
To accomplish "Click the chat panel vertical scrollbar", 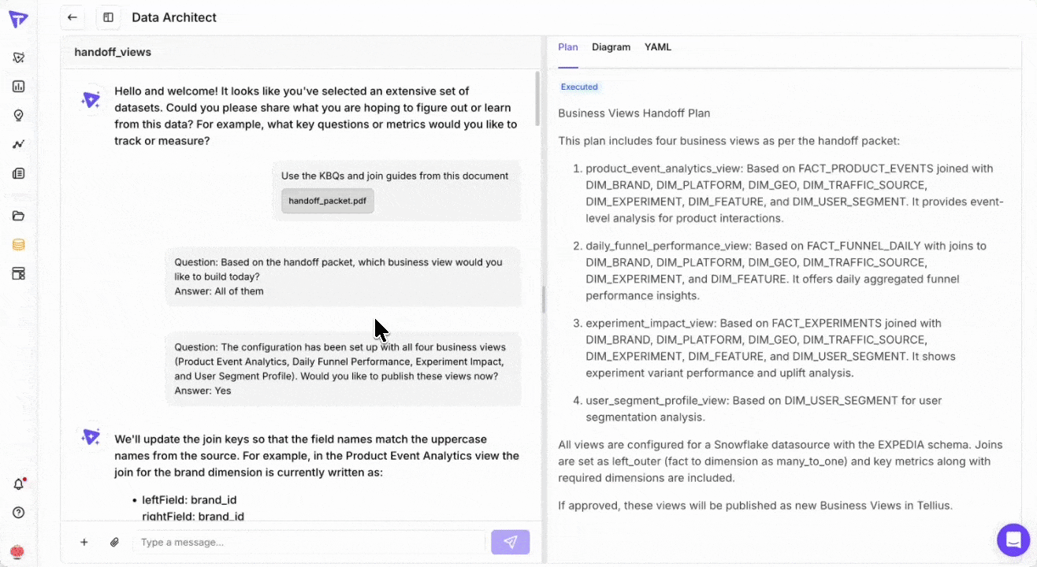I will (x=538, y=98).
